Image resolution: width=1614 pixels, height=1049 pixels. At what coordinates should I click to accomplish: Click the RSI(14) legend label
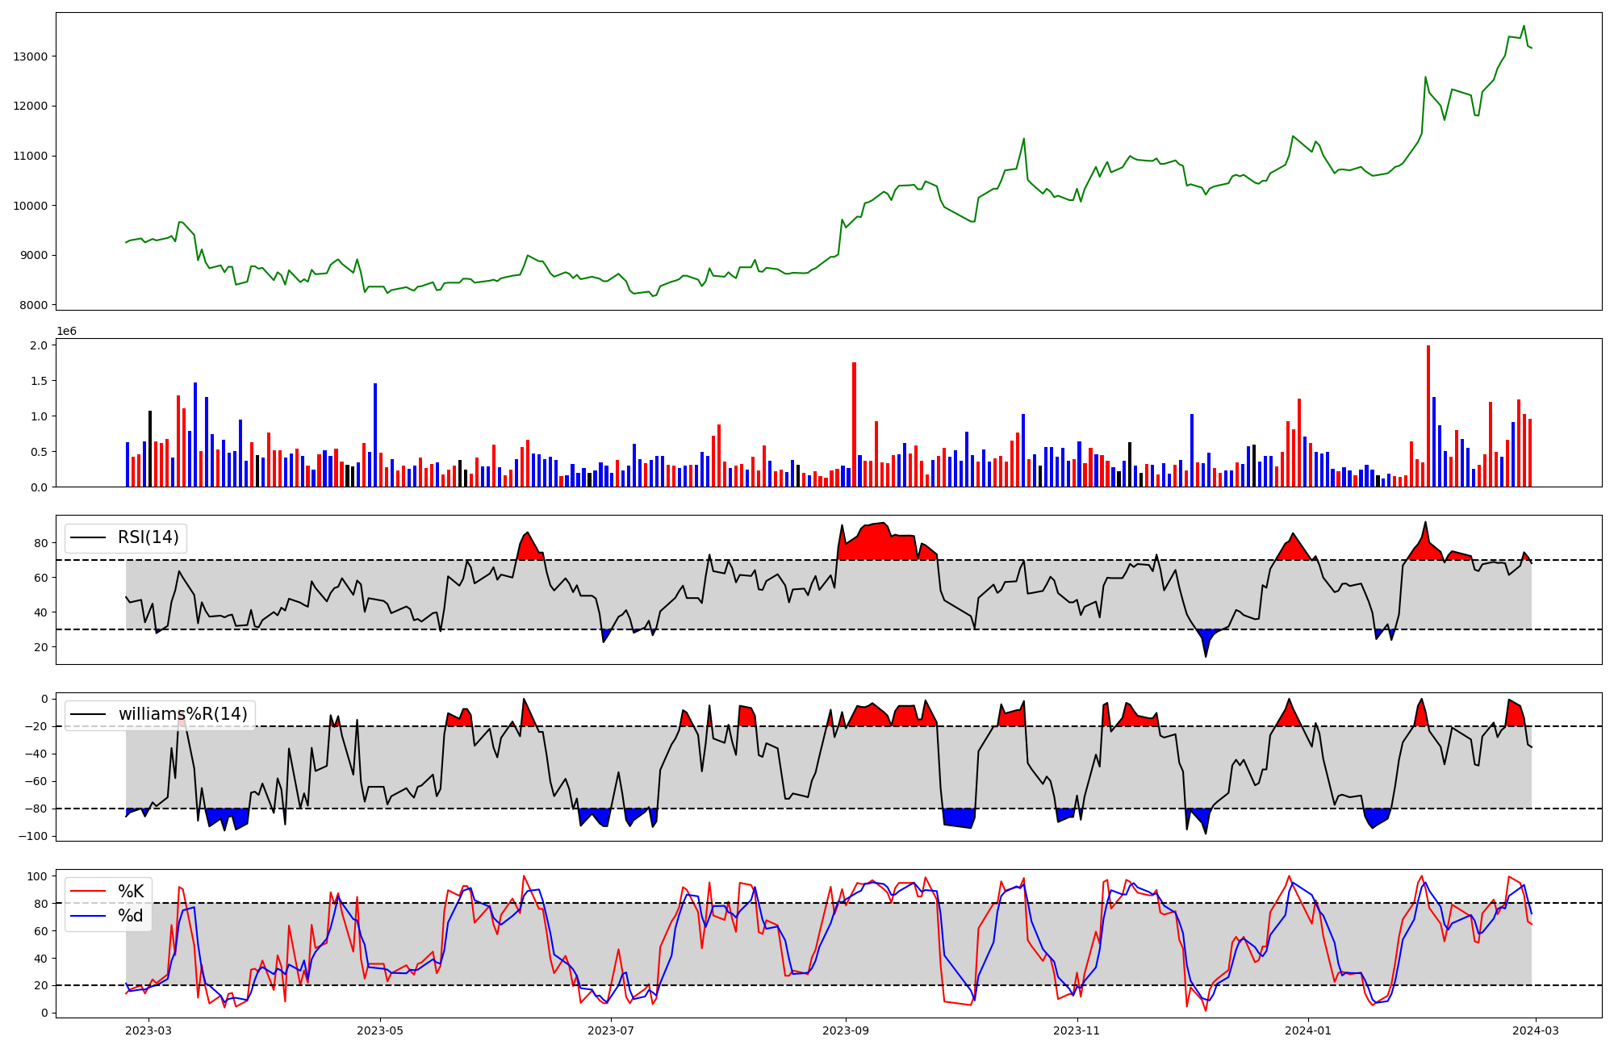[148, 537]
